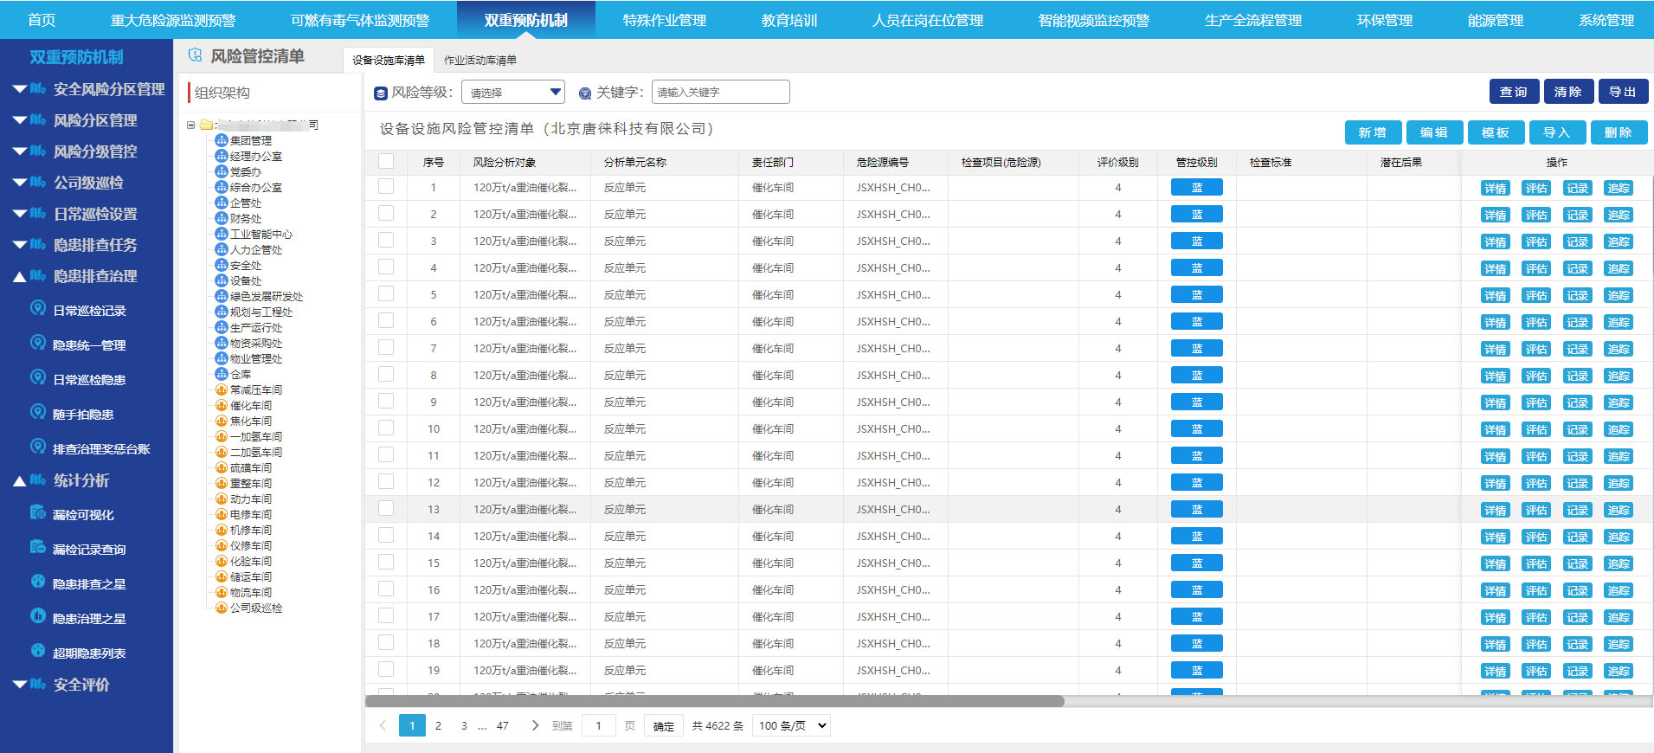Collapse 统计分析 sidebar section

pos(19,480)
